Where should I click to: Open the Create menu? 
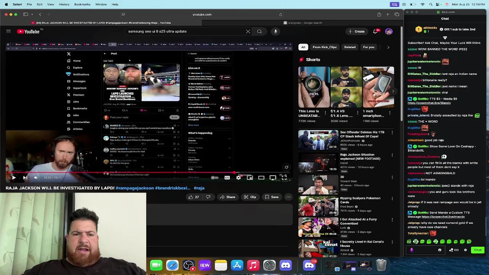point(356,31)
